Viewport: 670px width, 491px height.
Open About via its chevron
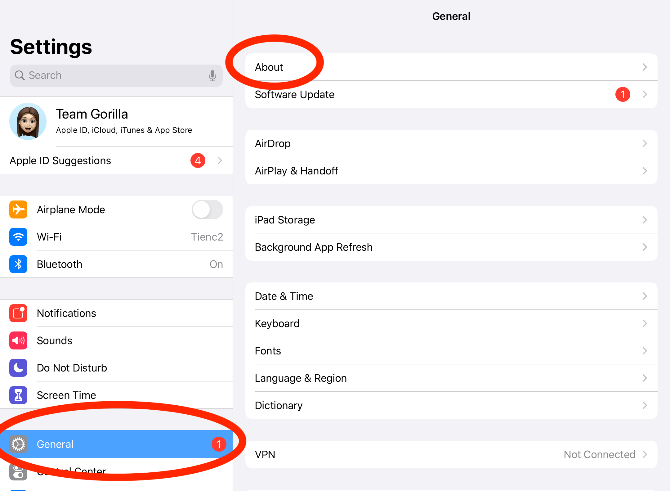pos(645,67)
